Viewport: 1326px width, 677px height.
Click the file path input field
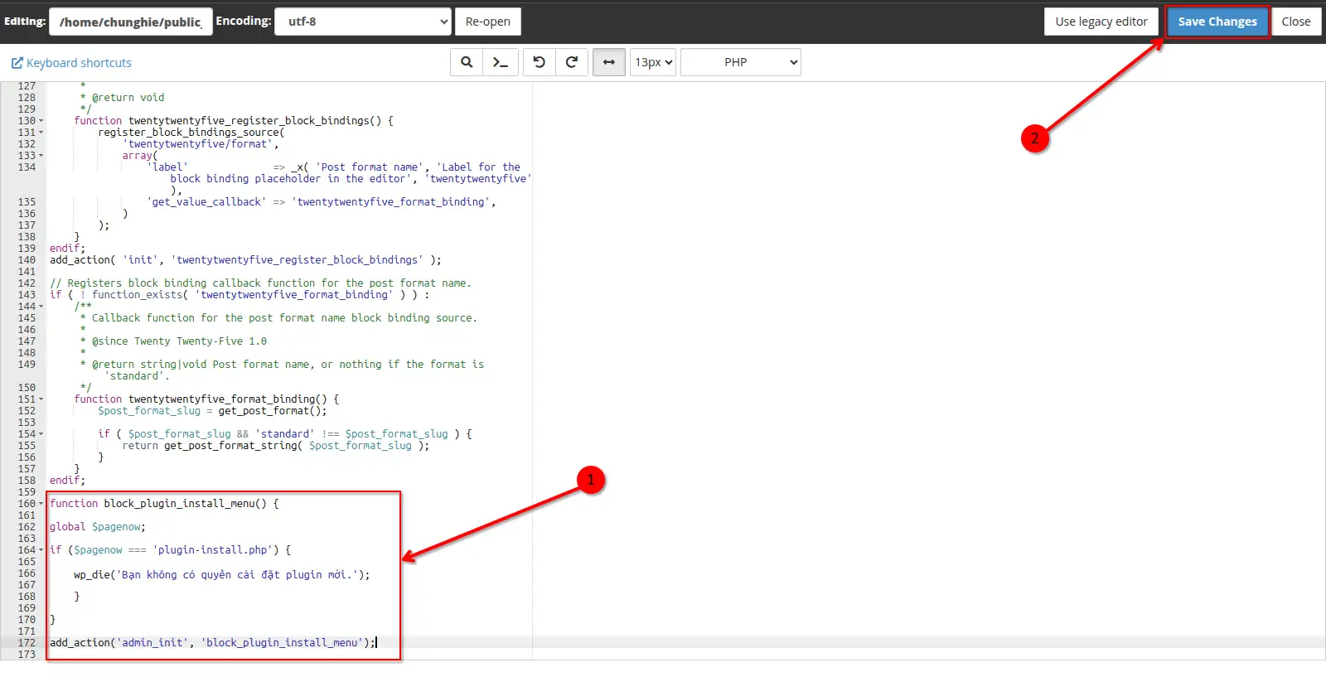(x=131, y=22)
